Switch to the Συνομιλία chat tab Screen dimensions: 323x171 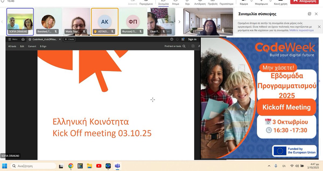tap(163, 3)
